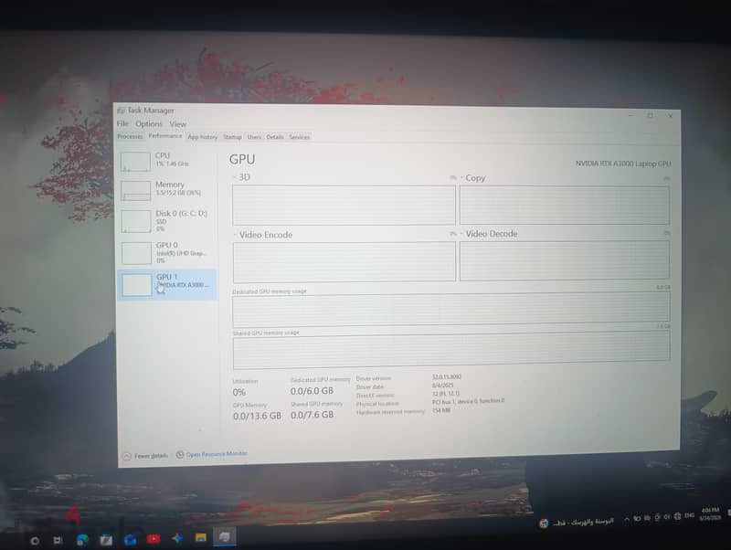This screenshot has height=550, width=731.
Task: Click the network globe tray icon
Action: (x=677, y=516)
